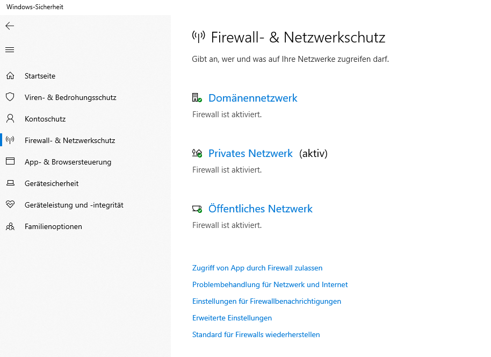This screenshot has height=357, width=491.
Task: Select Firewall- & Netzwerkschutz in sidebar
Action: (70, 140)
